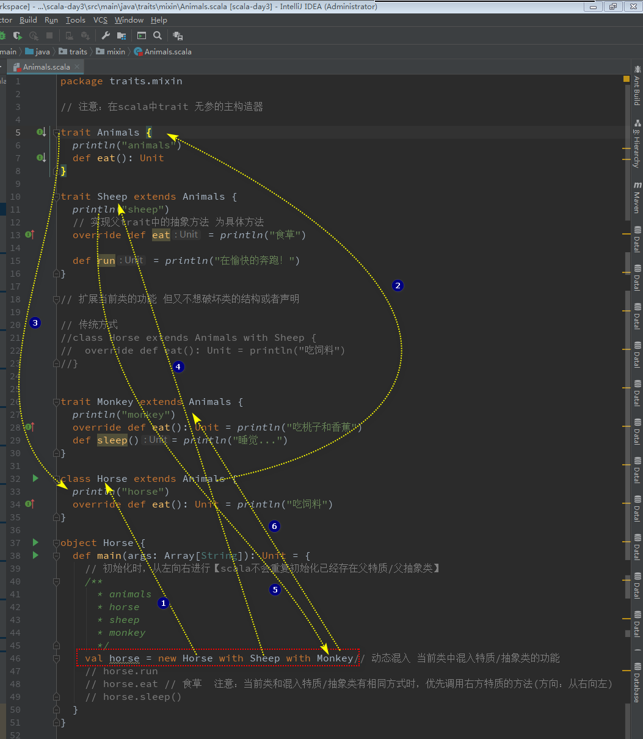Image resolution: width=643 pixels, height=739 pixels.
Task: Click Run with Coverage toolbar icon
Action: point(18,36)
